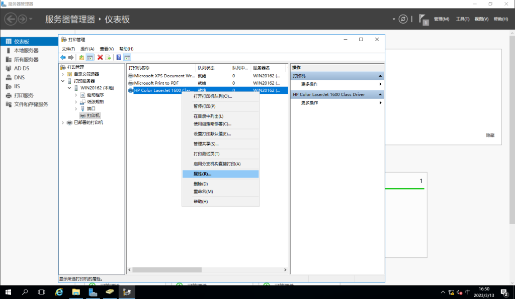Select the 打印机 node in the tree
Viewport: 515px width, 299px height.
(x=93, y=115)
